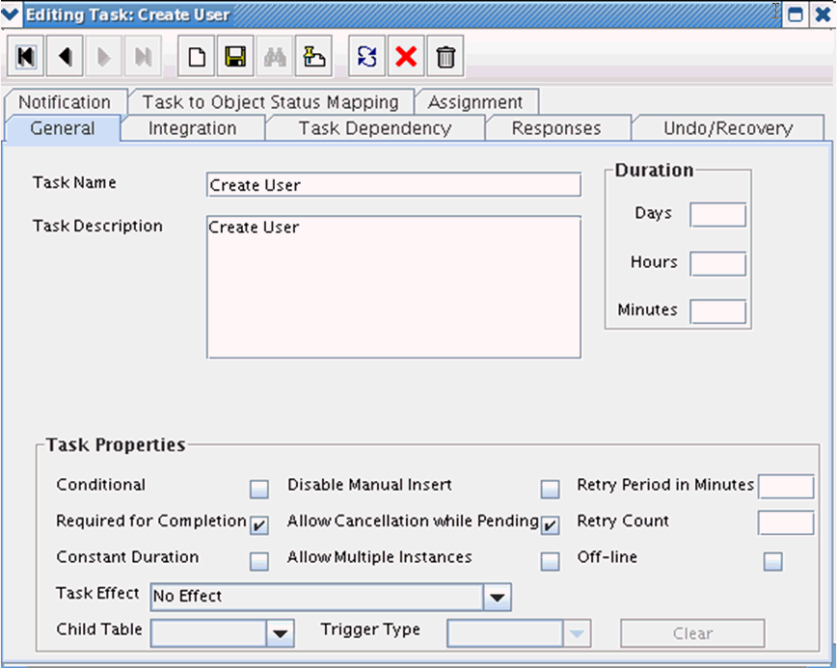
Task: Close the Editing Task window
Action: [823, 14]
